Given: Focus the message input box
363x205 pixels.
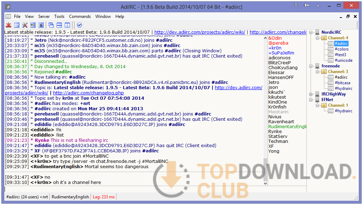Looking at the screenshot, I should point(155,189).
